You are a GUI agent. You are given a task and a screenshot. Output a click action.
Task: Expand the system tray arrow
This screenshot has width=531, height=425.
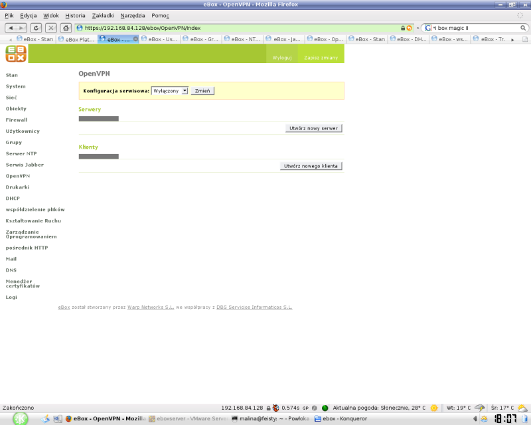[475, 419]
